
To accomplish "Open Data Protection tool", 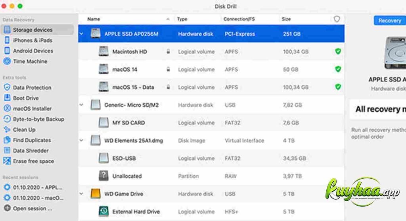I will [x=32, y=87].
